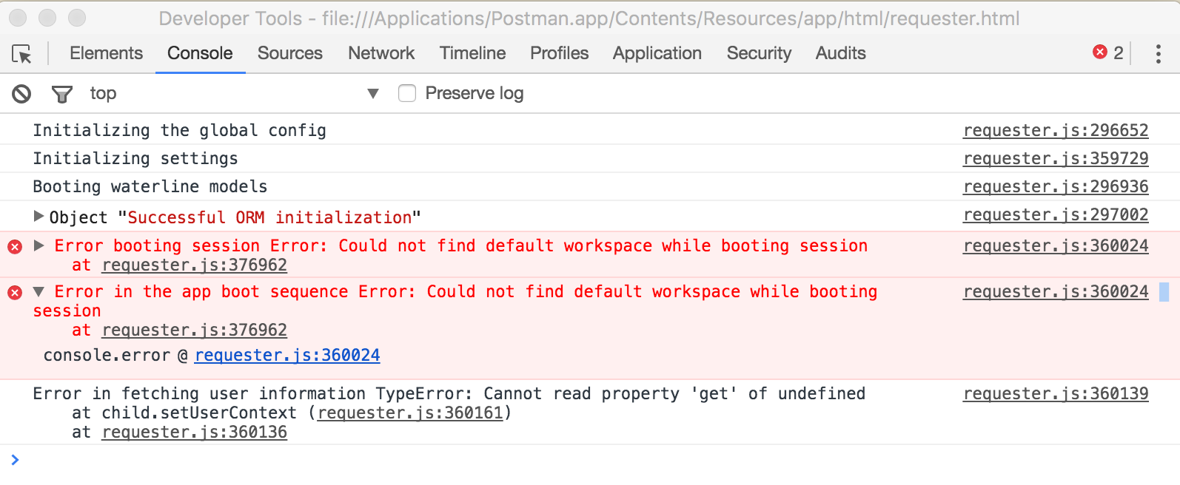This screenshot has width=1180, height=485.
Task: Expand the Successful ORM initialization object
Action: (38, 217)
